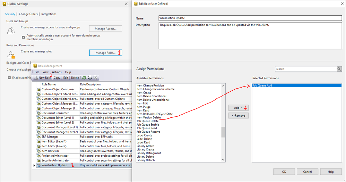Switch to the Integrations tab
346x182 pixels.
click(49, 14)
